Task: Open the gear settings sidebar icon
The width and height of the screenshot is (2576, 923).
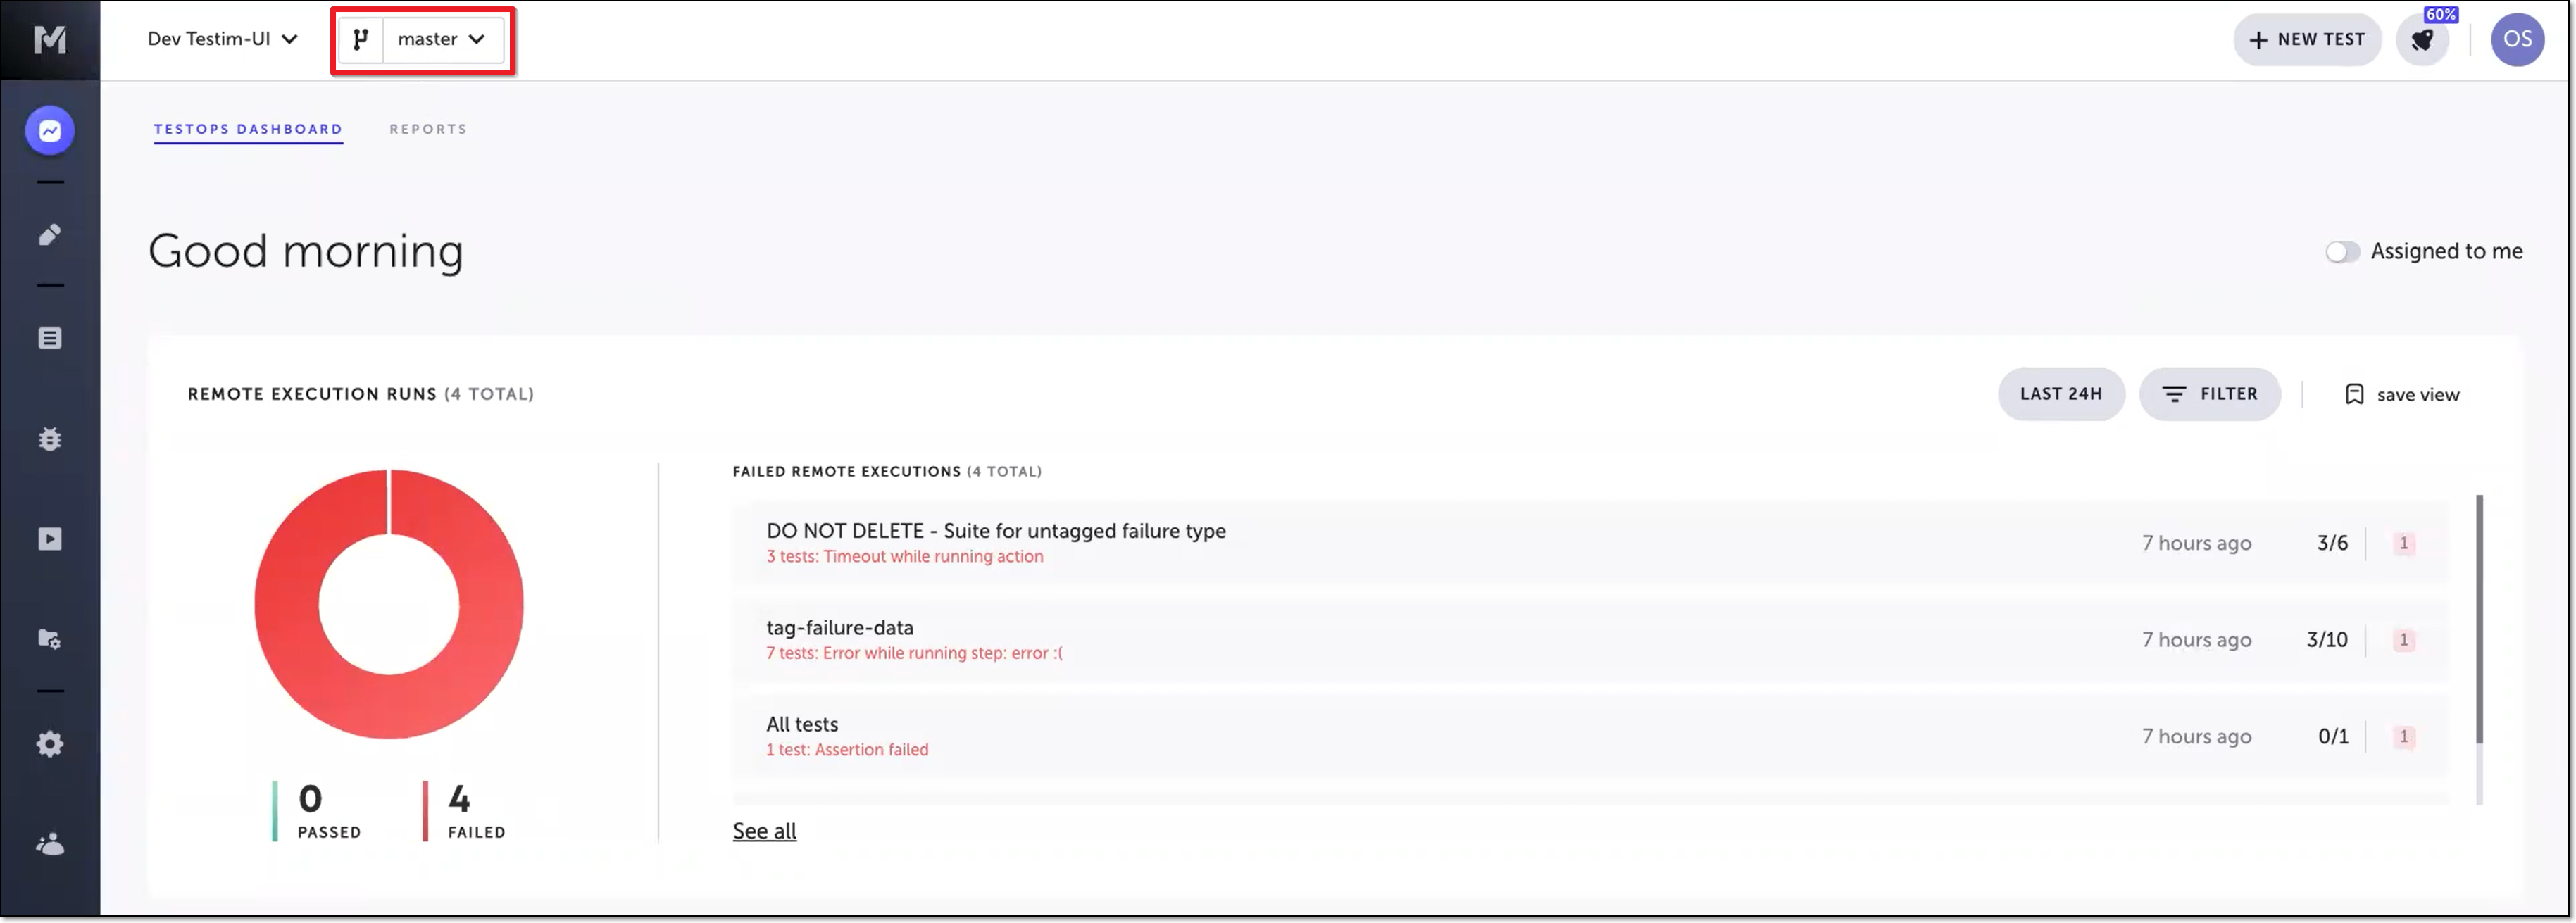Action: tap(50, 744)
